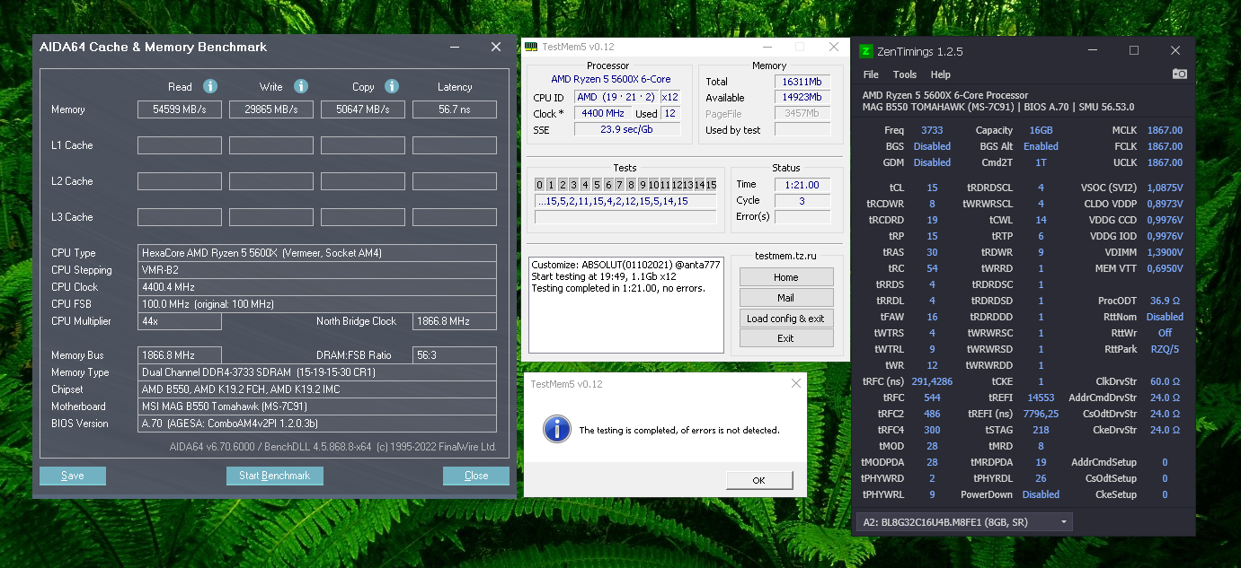Click the ZenTimings BGS Alt Enabled value
Image resolution: width=1241 pixels, height=568 pixels.
[1041, 146]
